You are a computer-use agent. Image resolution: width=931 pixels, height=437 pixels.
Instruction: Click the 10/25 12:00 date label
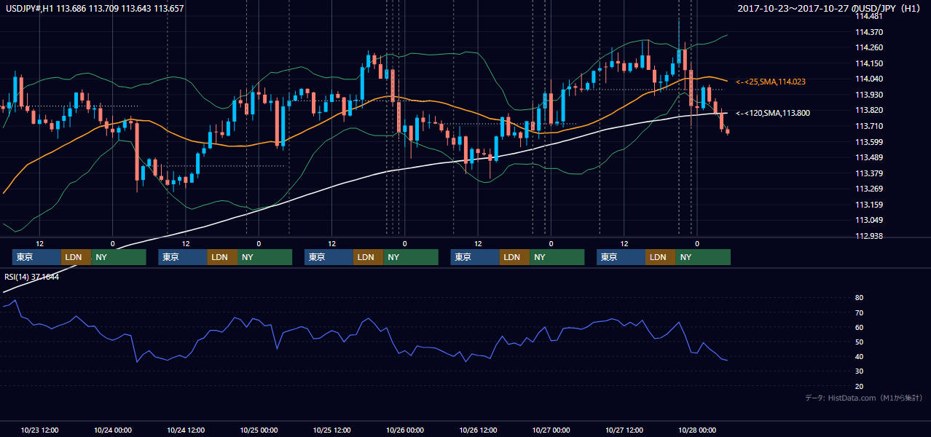[331, 430]
